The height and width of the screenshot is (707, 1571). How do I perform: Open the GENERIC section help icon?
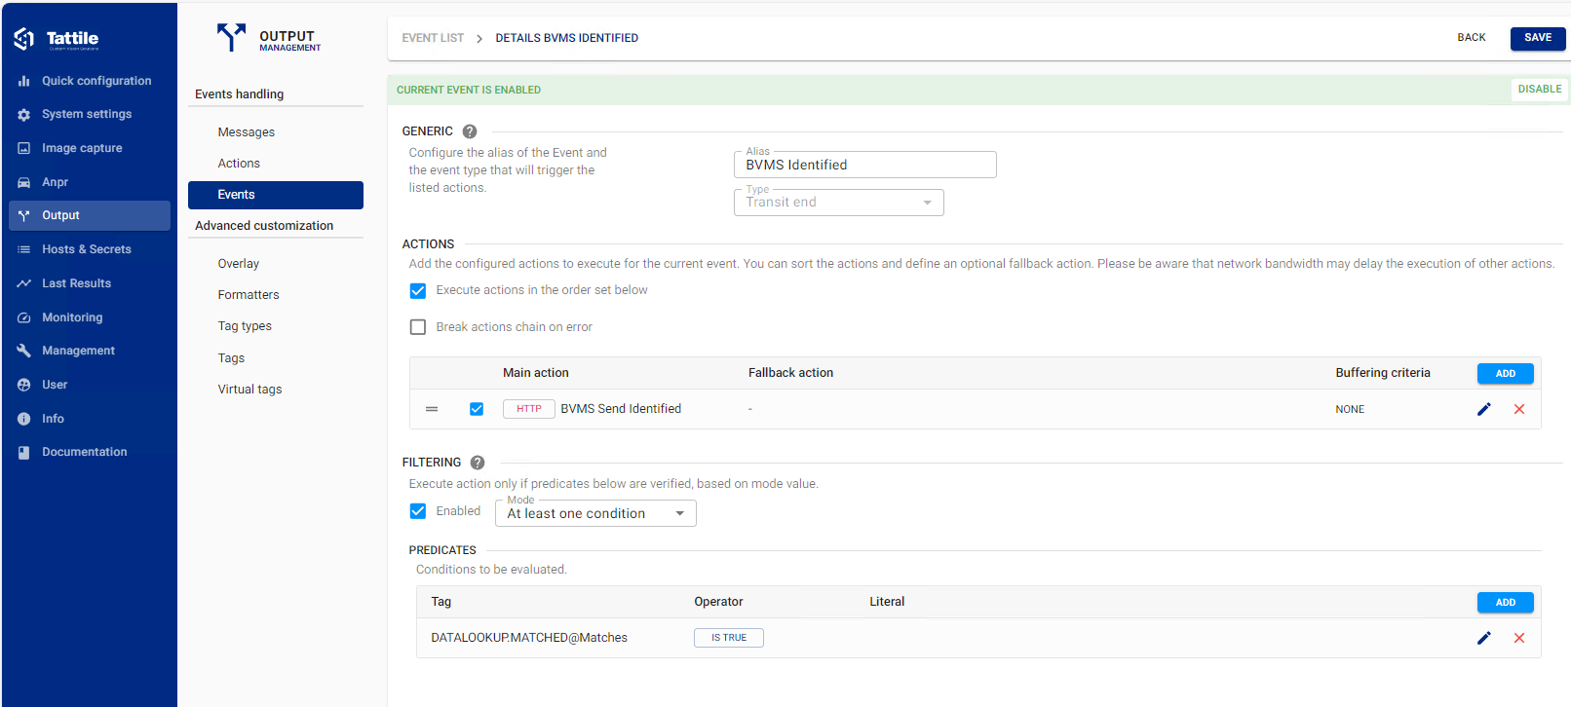click(470, 131)
